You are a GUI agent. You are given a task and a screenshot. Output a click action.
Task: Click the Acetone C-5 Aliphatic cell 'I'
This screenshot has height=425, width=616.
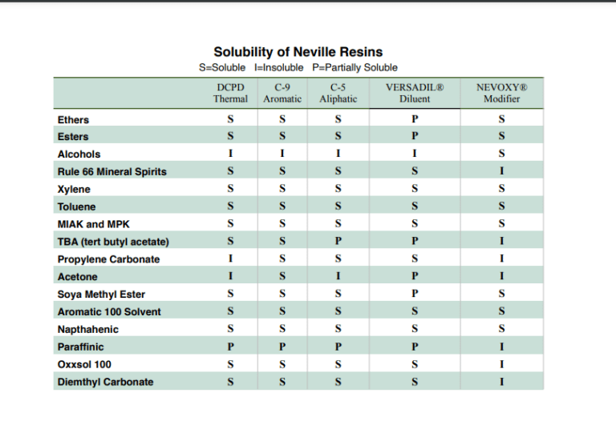click(x=338, y=276)
